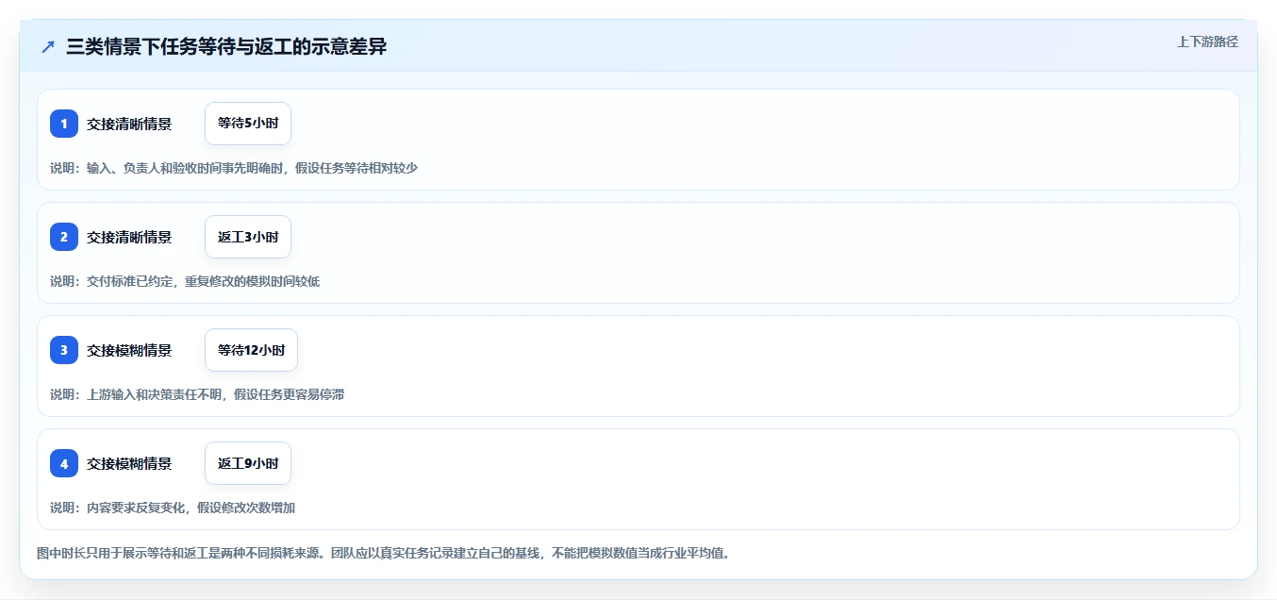Image resolution: width=1277 pixels, height=600 pixels.
Task: Click the note 说明:交付标准已约定
Action: [185, 281]
